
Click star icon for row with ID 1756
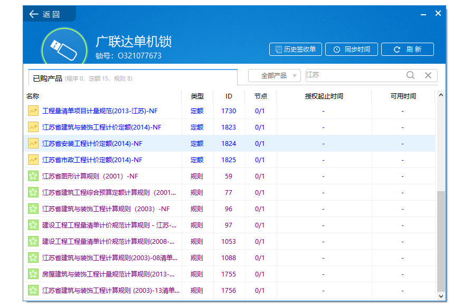tap(33, 291)
